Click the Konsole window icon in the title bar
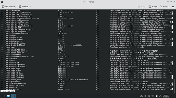Screen dimensions: 176x98 pyautogui.click(x=2, y=2)
